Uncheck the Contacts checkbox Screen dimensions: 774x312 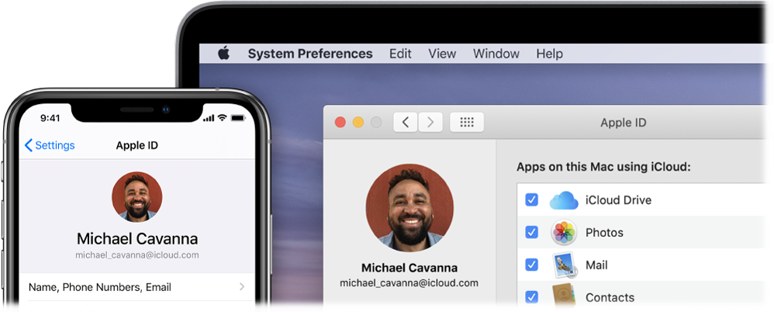click(531, 297)
